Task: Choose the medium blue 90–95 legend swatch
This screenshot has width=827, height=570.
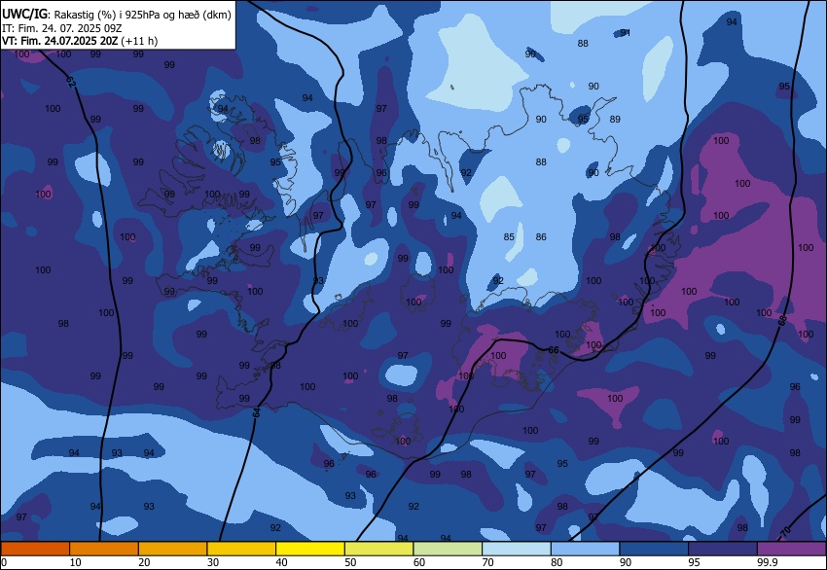Action: pyautogui.click(x=654, y=549)
